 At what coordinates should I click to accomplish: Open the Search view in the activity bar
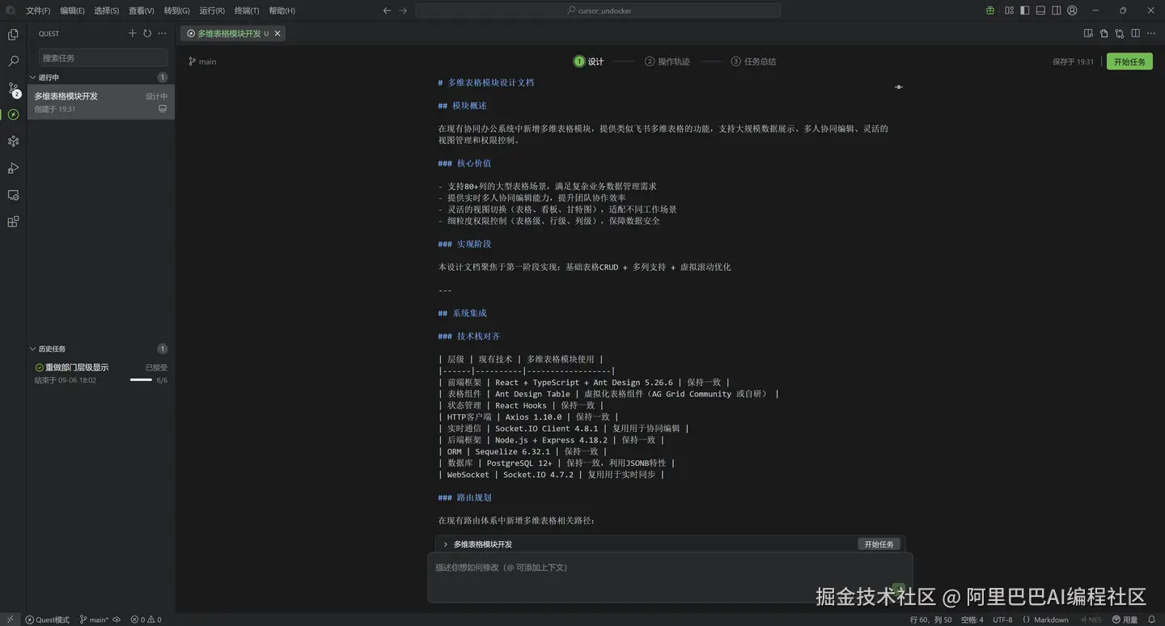pos(13,61)
